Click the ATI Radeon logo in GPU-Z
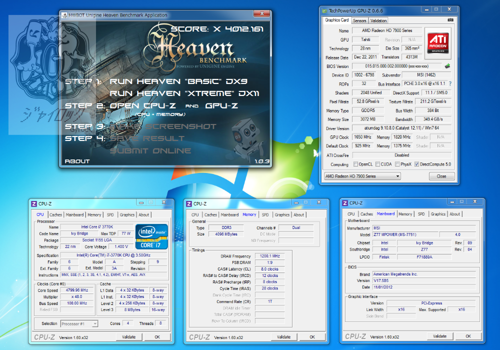The height and width of the screenshot is (350, 500). tap(438, 43)
